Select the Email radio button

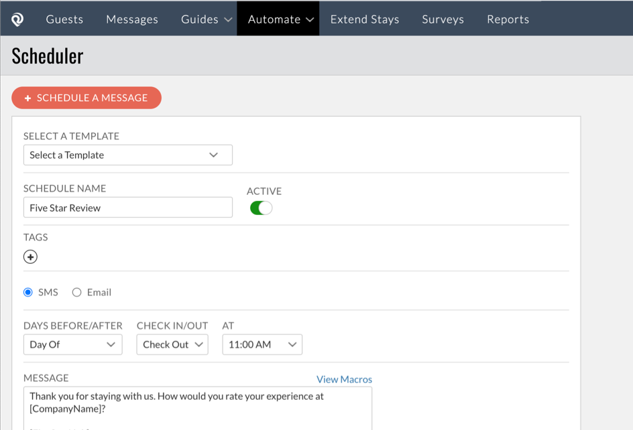pos(76,292)
